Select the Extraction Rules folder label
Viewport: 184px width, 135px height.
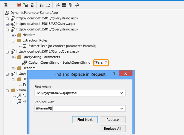(35, 40)
